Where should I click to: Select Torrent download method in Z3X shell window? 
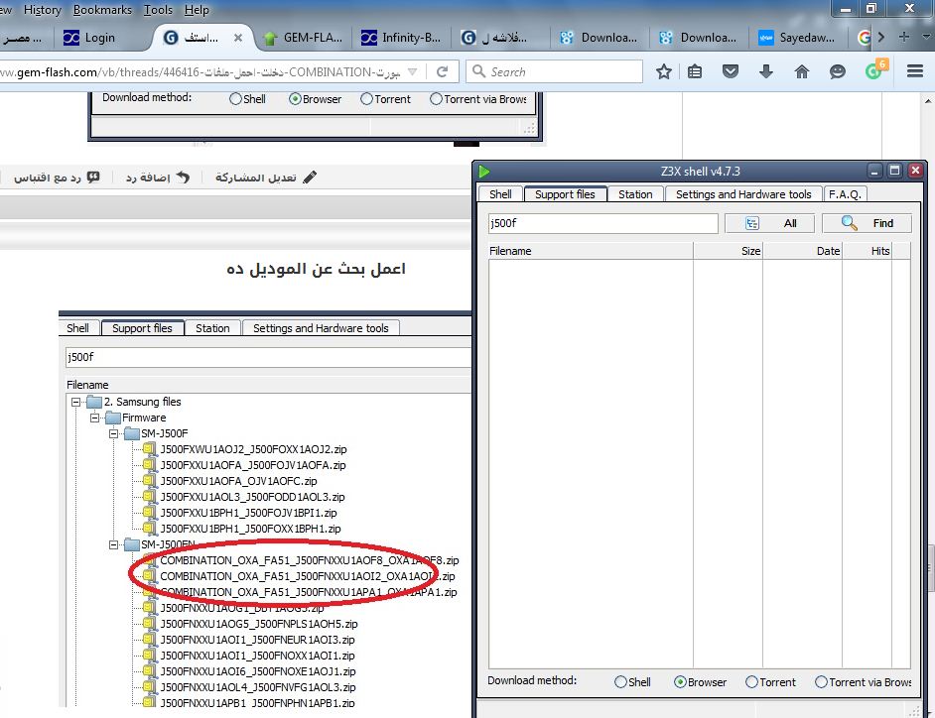click(x=751, y=682)
